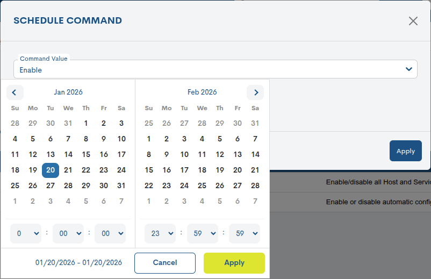The width and height of the screenshot is (431, 279).
Task: Go to previous month in calendar
Action: pos(15,92)
